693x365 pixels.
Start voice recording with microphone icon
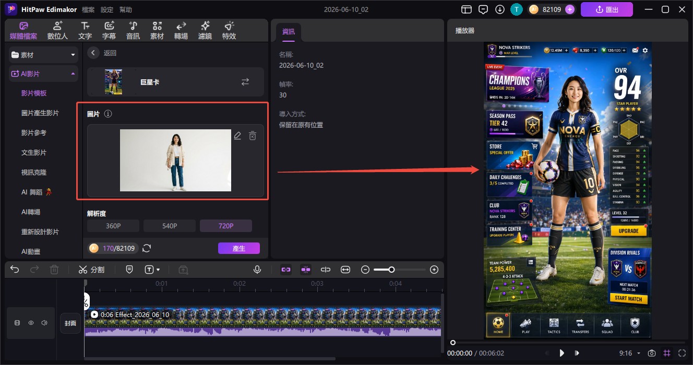tap(257, 270)
